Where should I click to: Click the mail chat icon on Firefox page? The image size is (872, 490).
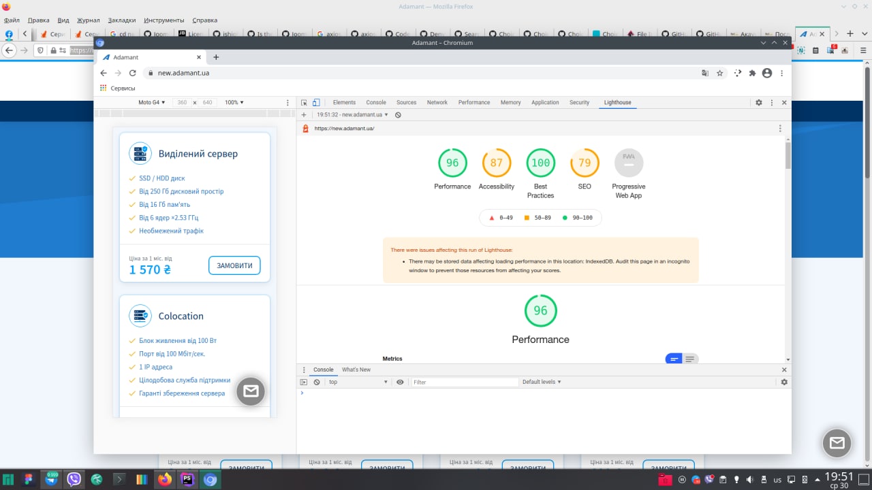coord(837,443)
